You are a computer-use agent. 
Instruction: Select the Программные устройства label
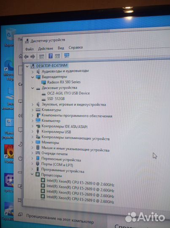62,171
